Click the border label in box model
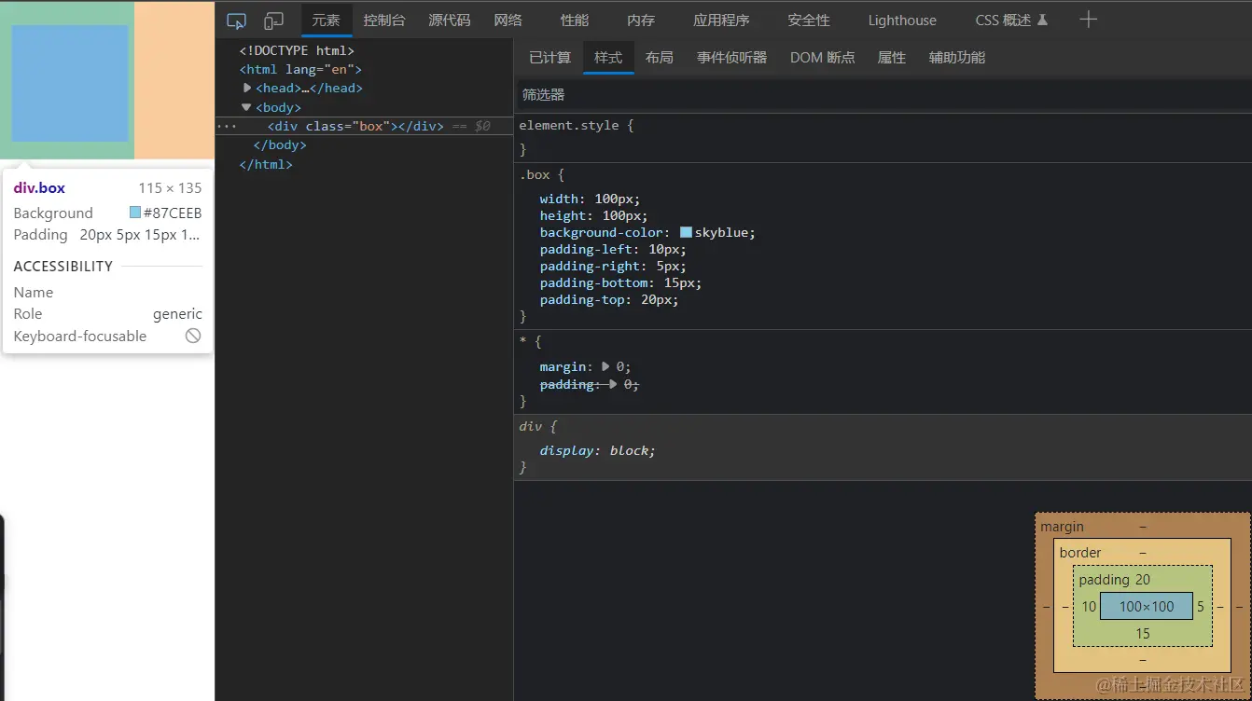Viewport: 1252px width, 701px height. pyautogui.click(x=1080, y=553)
